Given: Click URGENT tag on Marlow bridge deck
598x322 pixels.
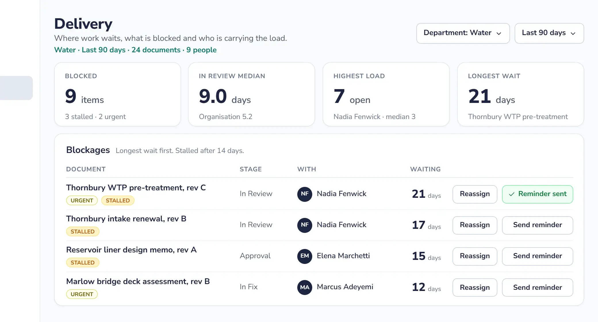Looking at the screenshot, I should [82, 294].
